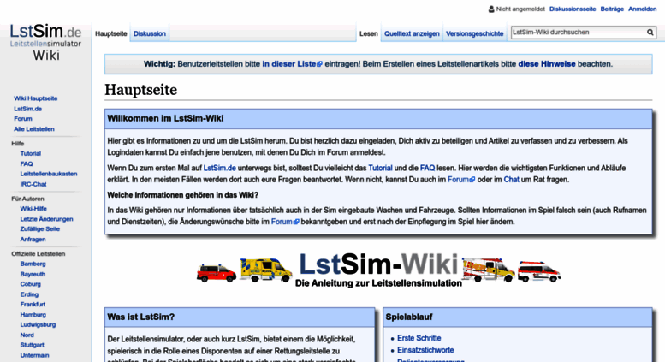Click the yellow ambulance image left of the title
Image resolution: width=665 pixels, height=362 pixels.
point(266,270)
